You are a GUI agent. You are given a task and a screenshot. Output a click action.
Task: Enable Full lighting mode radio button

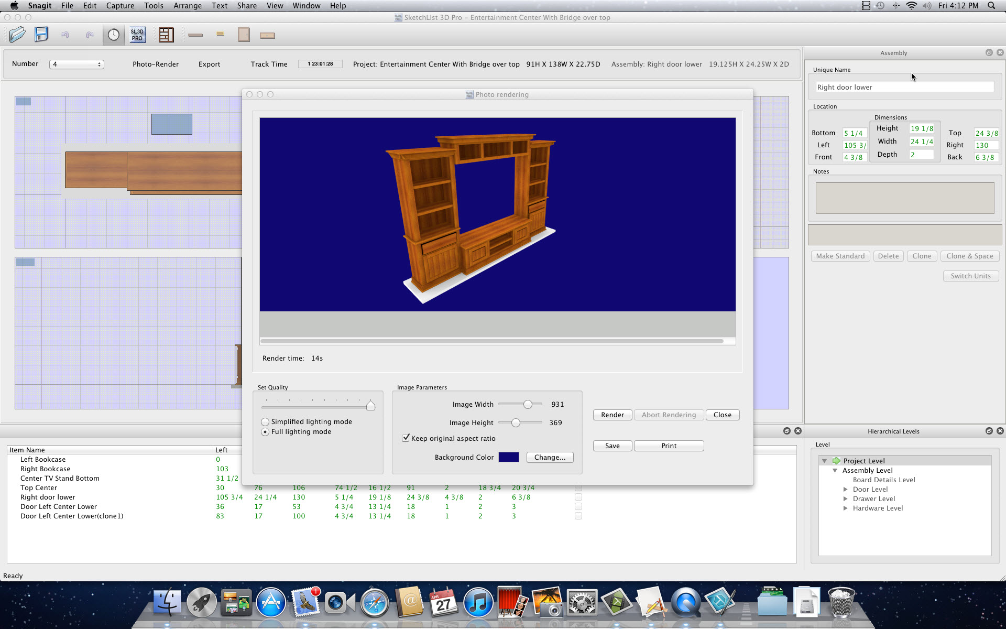[265, 431]
